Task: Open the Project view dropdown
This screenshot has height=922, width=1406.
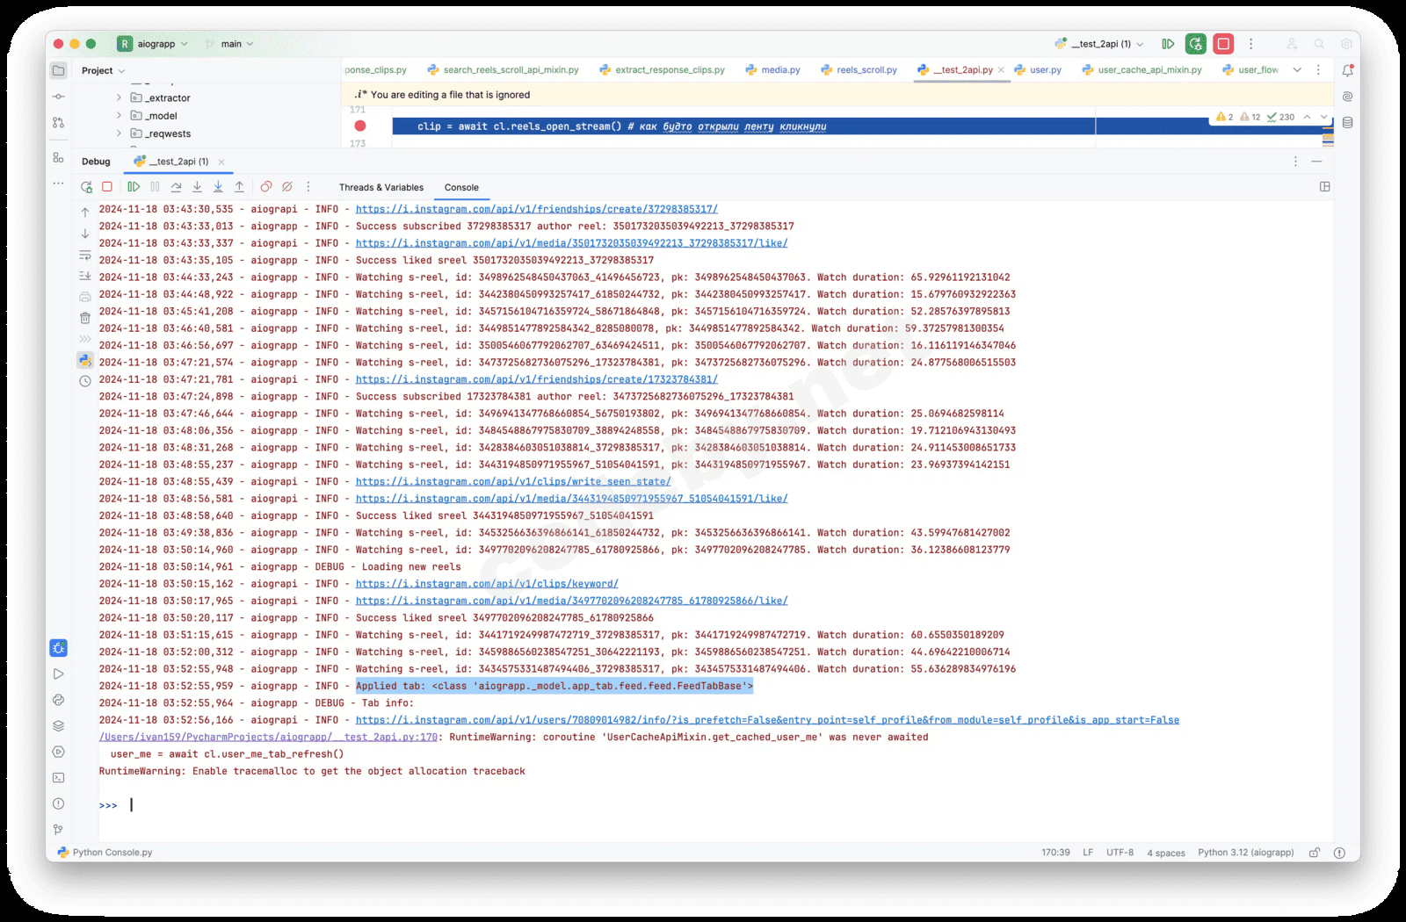Action: tap(104, 70)
